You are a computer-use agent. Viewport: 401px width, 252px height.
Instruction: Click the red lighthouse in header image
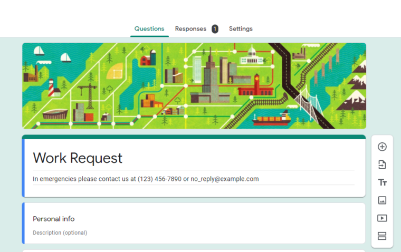[x=51, y=87]
